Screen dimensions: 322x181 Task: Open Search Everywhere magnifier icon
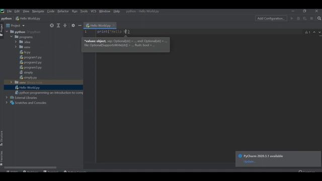point(319,19)
